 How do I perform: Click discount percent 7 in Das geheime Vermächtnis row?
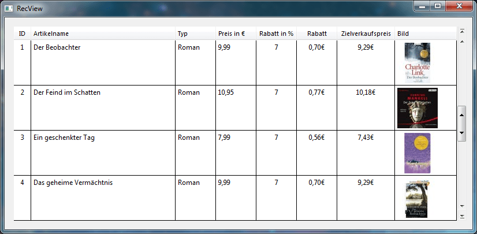click(276, 183)
